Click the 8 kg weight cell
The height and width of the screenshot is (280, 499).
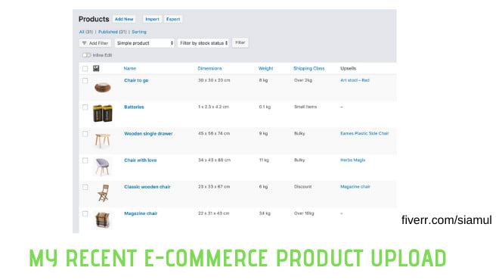(263, 80)
